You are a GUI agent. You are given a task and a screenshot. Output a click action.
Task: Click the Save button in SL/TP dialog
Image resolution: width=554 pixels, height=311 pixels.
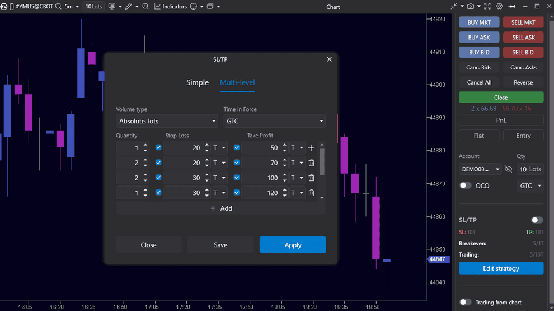click(220, 245)
